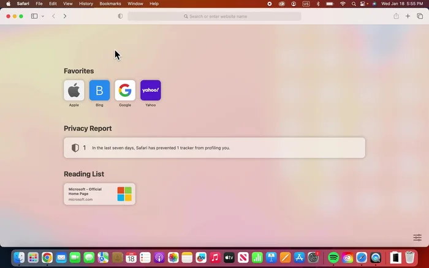Show tab overview in Safari toolbar
Image resolution: width=429 pixels, height=268 pixels.
tap(420, 16)
